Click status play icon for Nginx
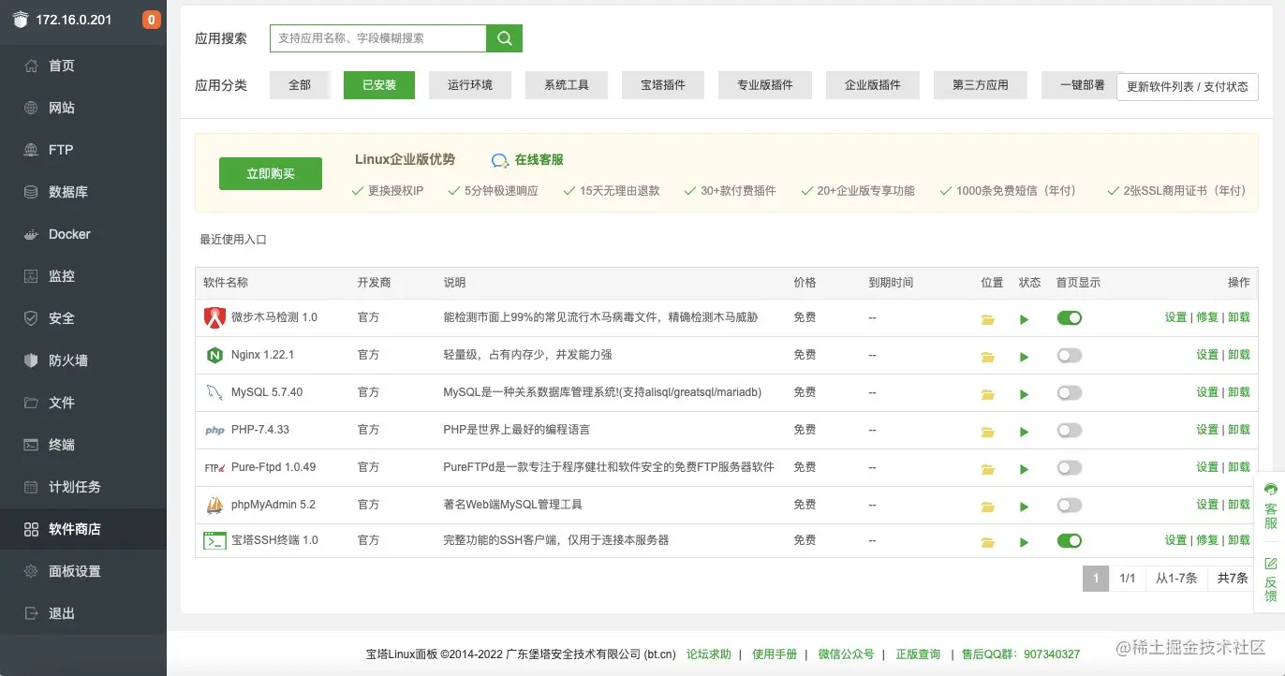The height and width of the screenshot is (676, 1285). point(1024,357)
